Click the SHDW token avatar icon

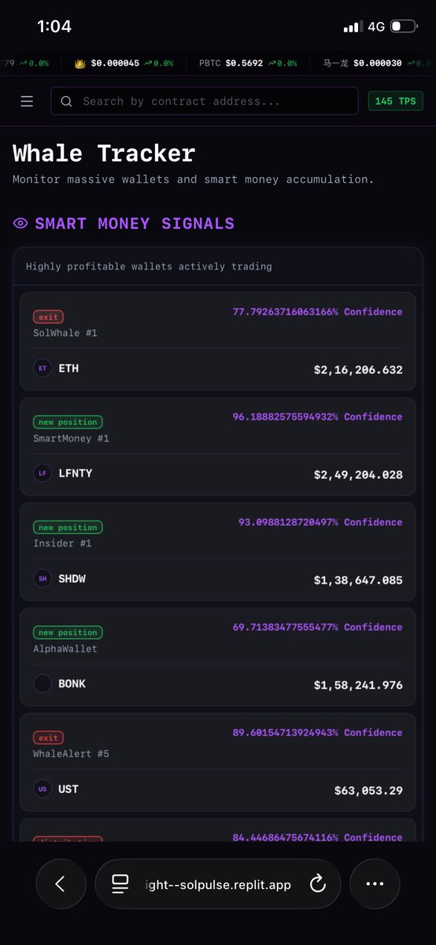[x=42, y=579]
